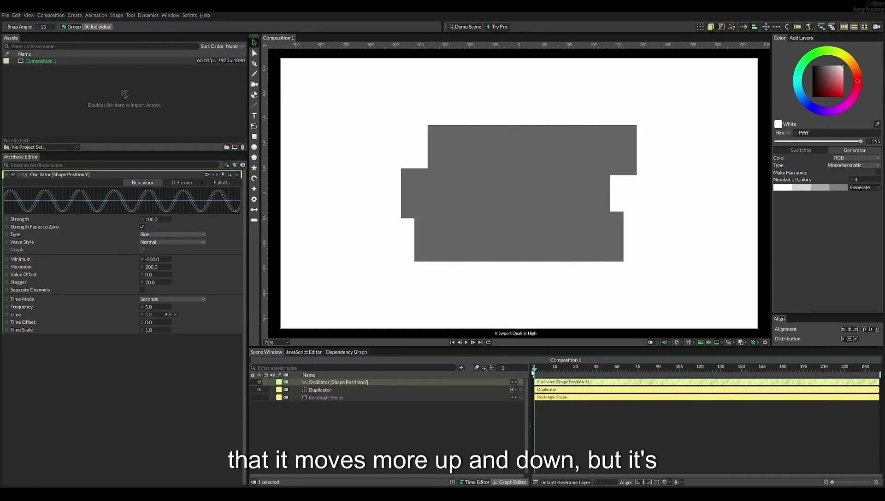885x501 pixels.
Task: Open the Monochromatic type dropdown
Action: coord(853,165)
